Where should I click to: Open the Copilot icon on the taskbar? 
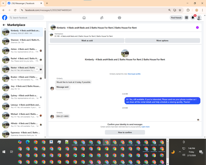[20, 142]
